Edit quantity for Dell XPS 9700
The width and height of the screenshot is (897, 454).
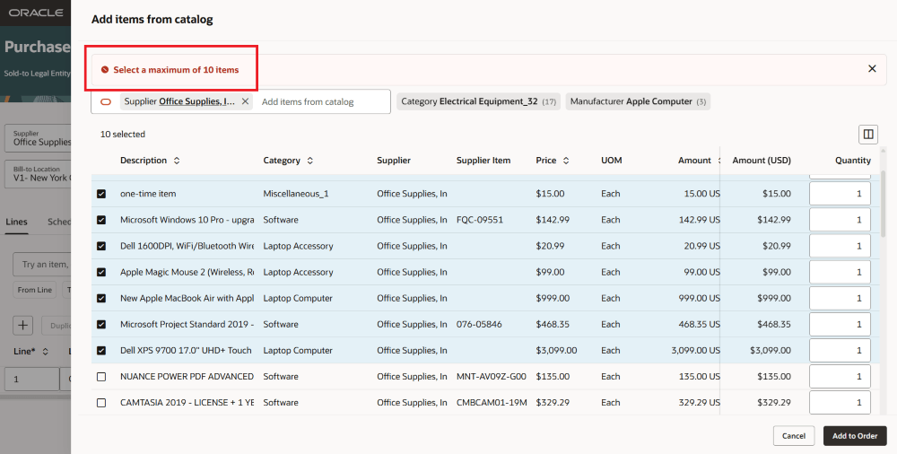tap(840, 351)
